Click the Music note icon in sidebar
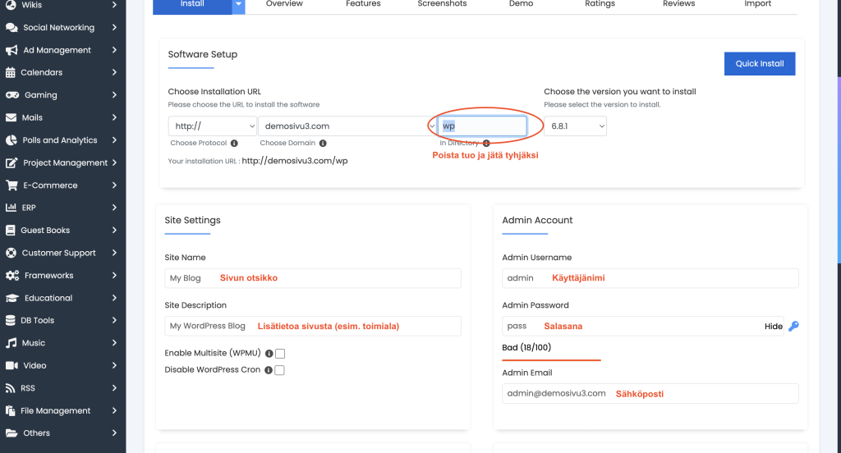Image resolution: width=841 pixels, height=453 pixels. [x=11, y=343]
